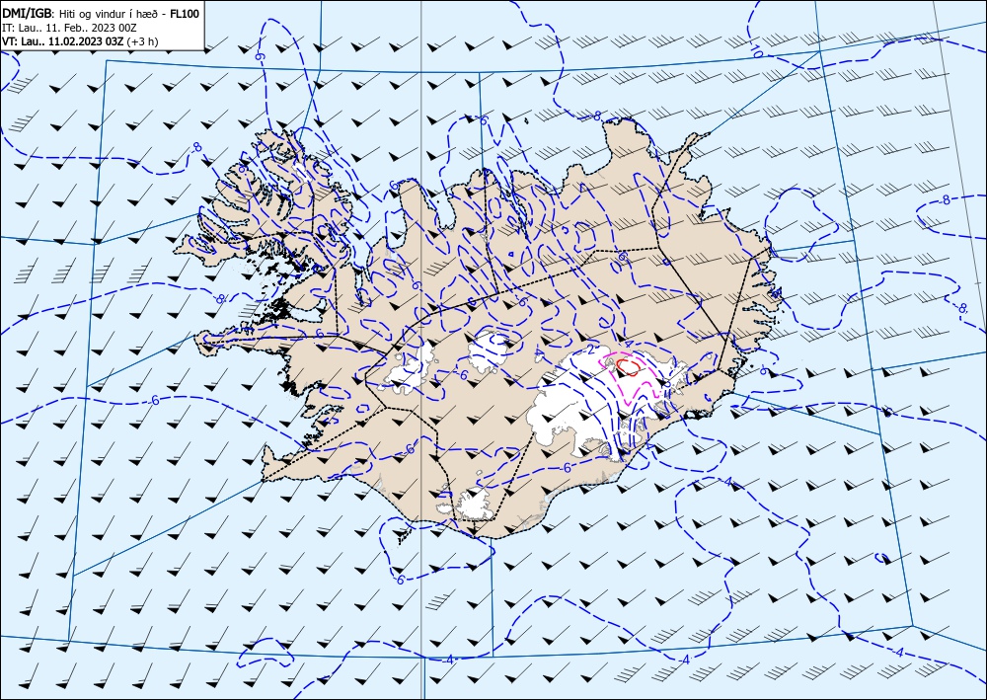This screenshot has height=700, width=987.
Task: Select the 'IT: Lau.. 11. Feb.. 2023 00Z' line
Action: pos(69,28)
